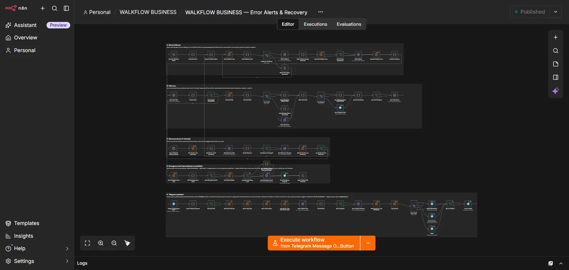Click the Published status button
This screenshot has height=270, width=569.
[530, 12]
